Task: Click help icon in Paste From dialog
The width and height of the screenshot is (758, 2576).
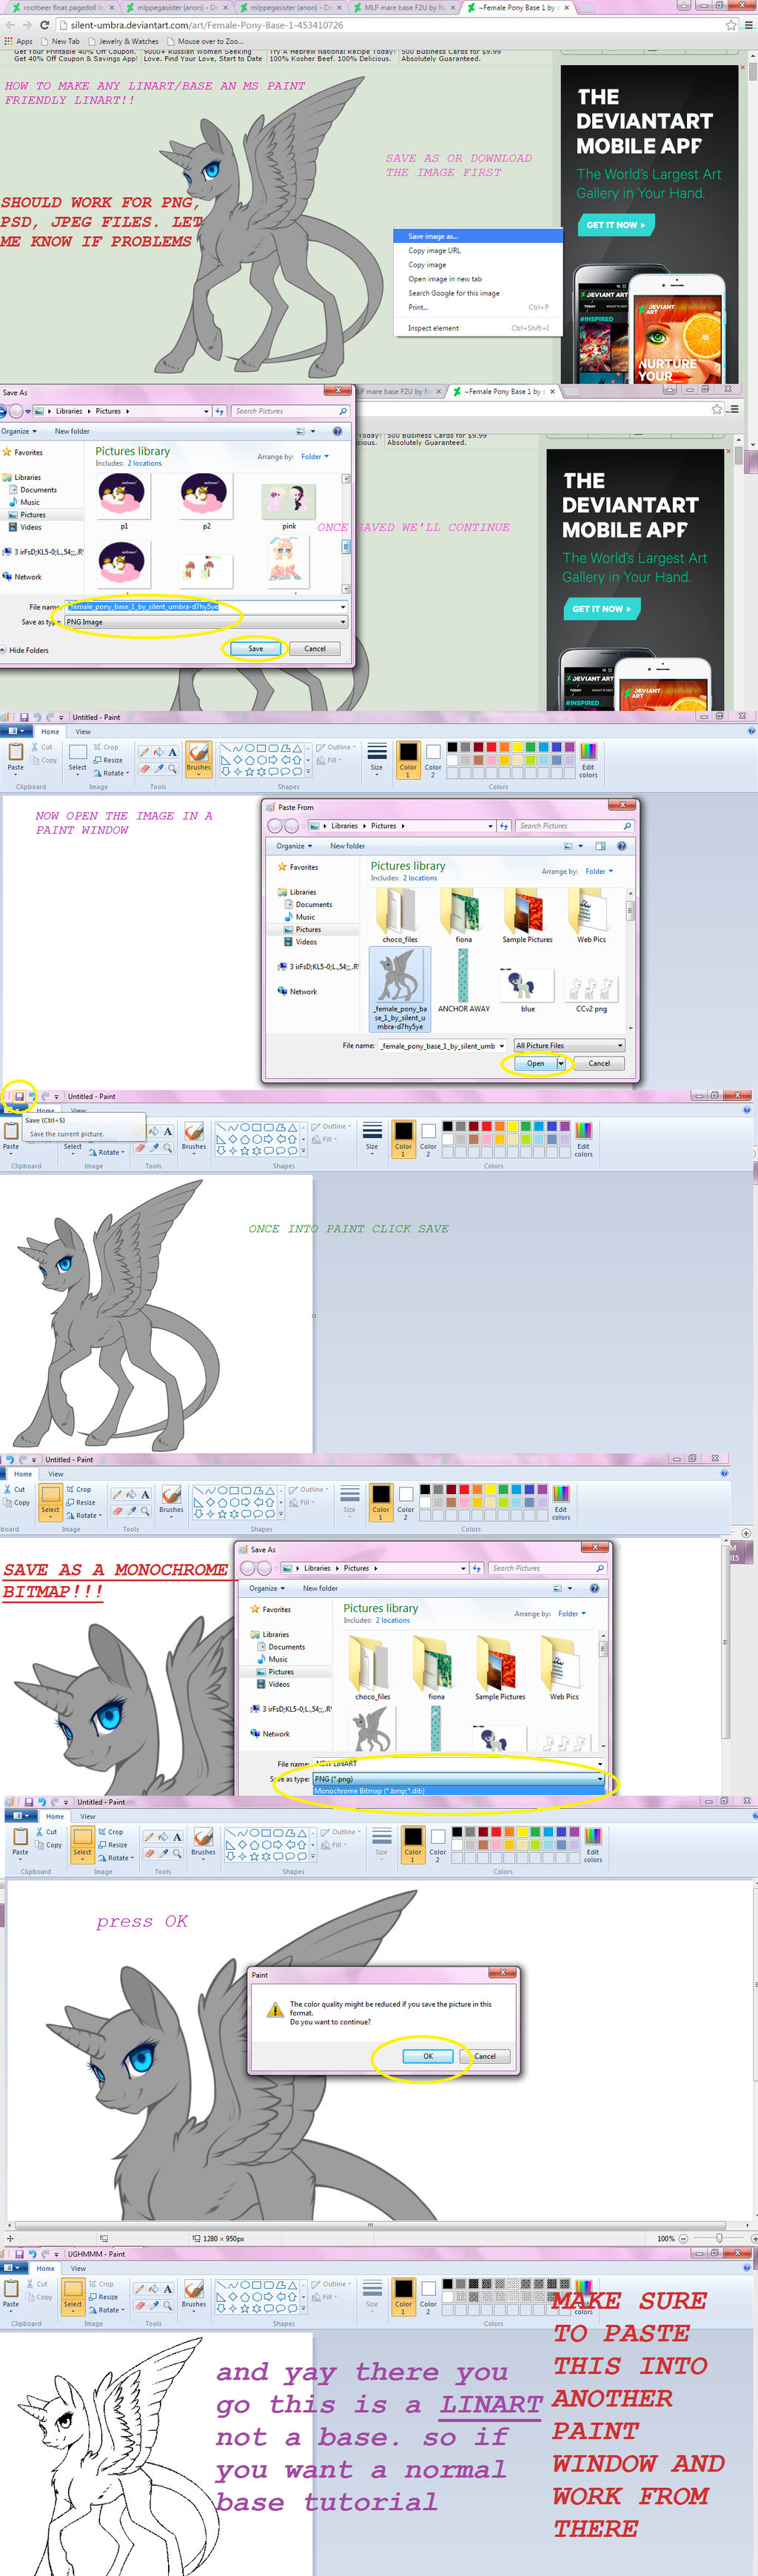Action: pyautogui.click(x=621, y=846)
